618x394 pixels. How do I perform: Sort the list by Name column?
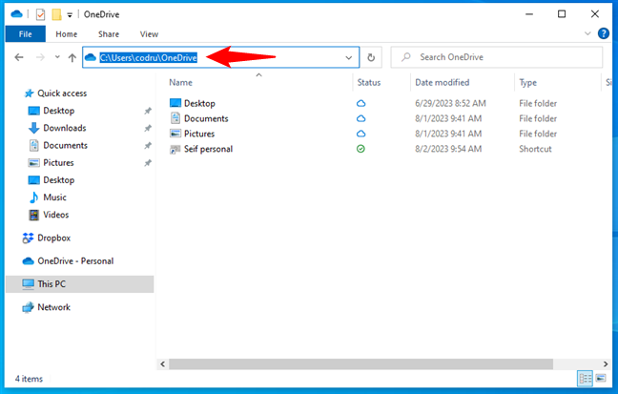(181, 83)
